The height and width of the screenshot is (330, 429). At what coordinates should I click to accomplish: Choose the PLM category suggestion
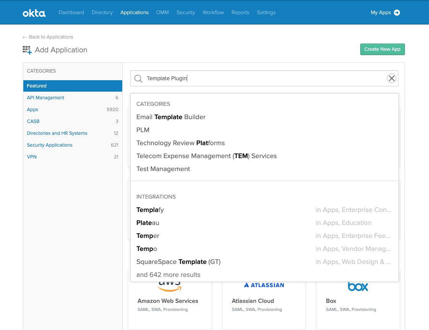click(x=143, y=130)
